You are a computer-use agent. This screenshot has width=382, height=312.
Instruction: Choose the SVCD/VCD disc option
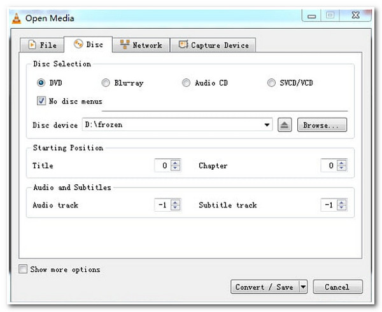(x=271, y=83)
